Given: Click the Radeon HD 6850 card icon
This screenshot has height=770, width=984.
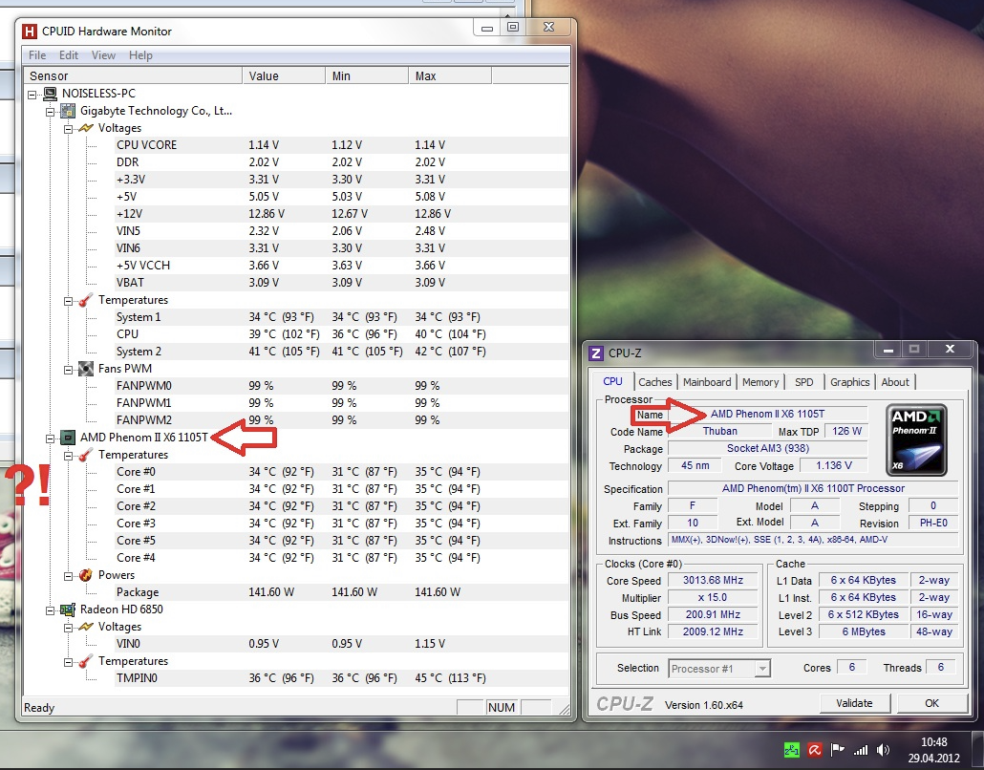Looking at the screenshot, I should tap(68, 610).
